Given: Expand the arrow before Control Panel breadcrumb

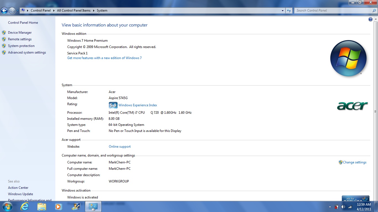Looking at the screenshot, I should (x=27, y=10).
